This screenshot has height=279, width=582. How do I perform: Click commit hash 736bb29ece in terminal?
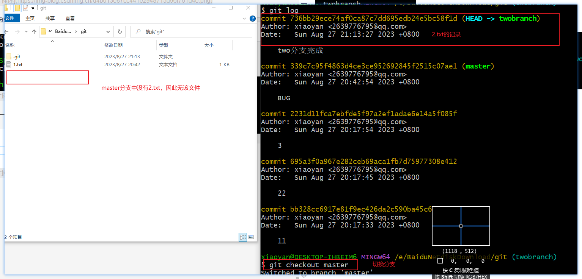point(374,19)
